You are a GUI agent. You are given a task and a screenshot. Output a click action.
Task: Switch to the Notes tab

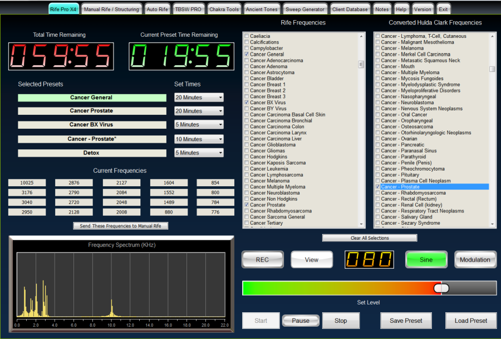pos(382,9)
